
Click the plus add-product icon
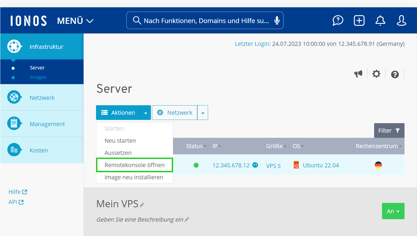pyautogui.click(x=359, y=21)
